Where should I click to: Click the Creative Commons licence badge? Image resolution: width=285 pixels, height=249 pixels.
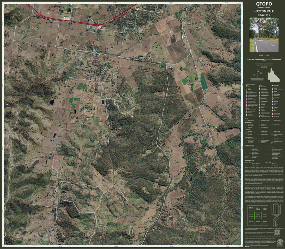point(247,246)
